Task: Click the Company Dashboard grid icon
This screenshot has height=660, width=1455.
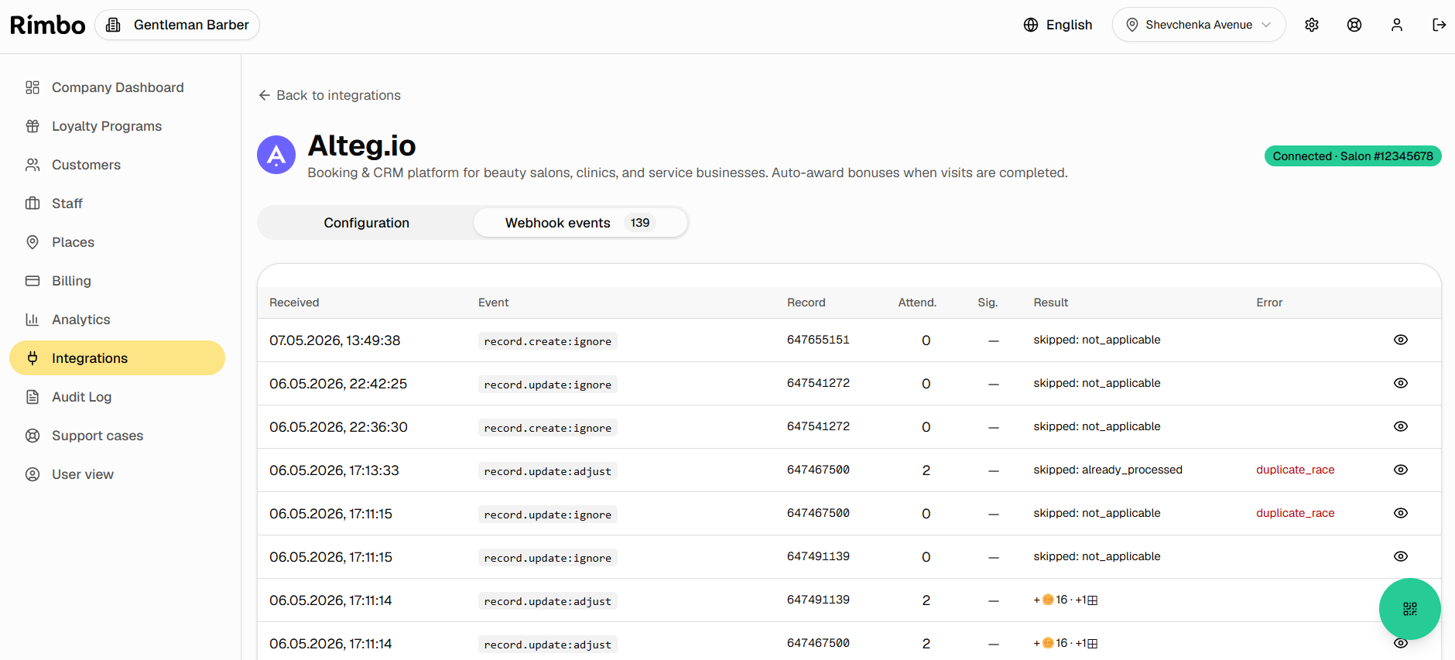Action: click(x=33, y=87)
